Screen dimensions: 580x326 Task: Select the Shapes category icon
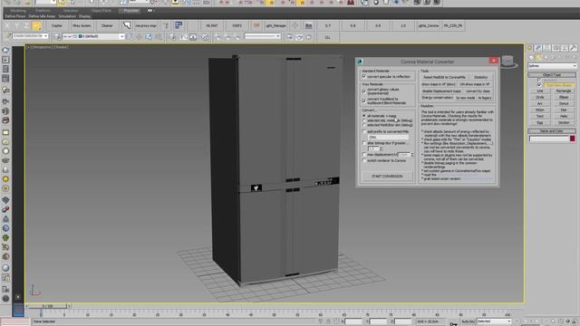(x=538, y=57)
